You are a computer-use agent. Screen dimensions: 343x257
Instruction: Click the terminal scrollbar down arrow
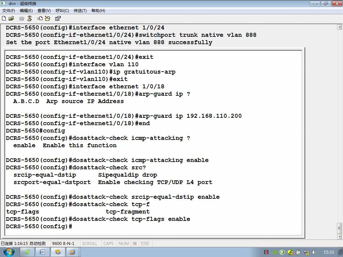point(340,237)
